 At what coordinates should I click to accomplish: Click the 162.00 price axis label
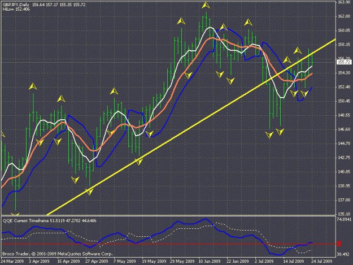344,16
